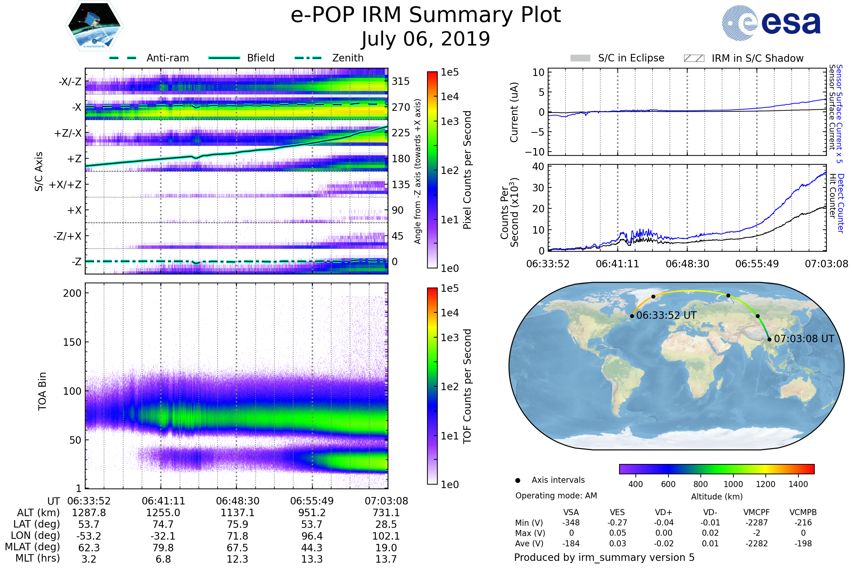Click the e-POP IRM Summary Plot title
Screen dimensions: 852x568
pos(426,15)
